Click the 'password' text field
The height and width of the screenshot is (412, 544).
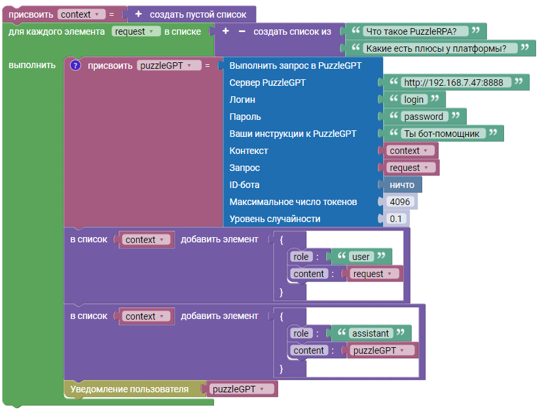(424, 117)
